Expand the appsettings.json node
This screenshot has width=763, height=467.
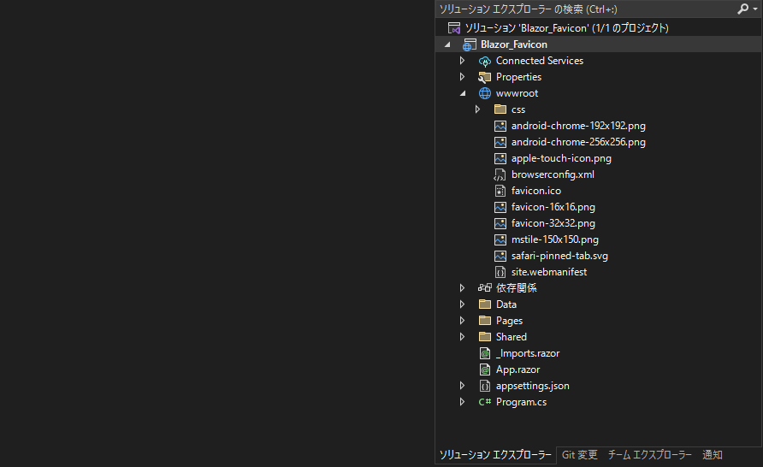point(462,386)
